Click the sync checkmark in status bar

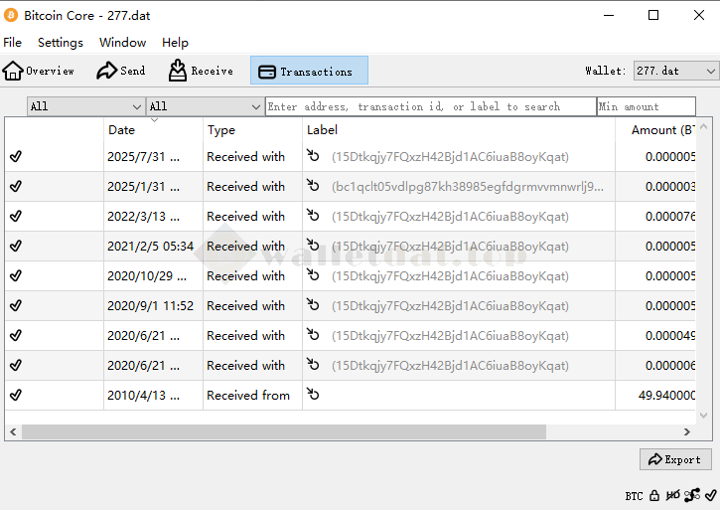(x=710, y=495)
